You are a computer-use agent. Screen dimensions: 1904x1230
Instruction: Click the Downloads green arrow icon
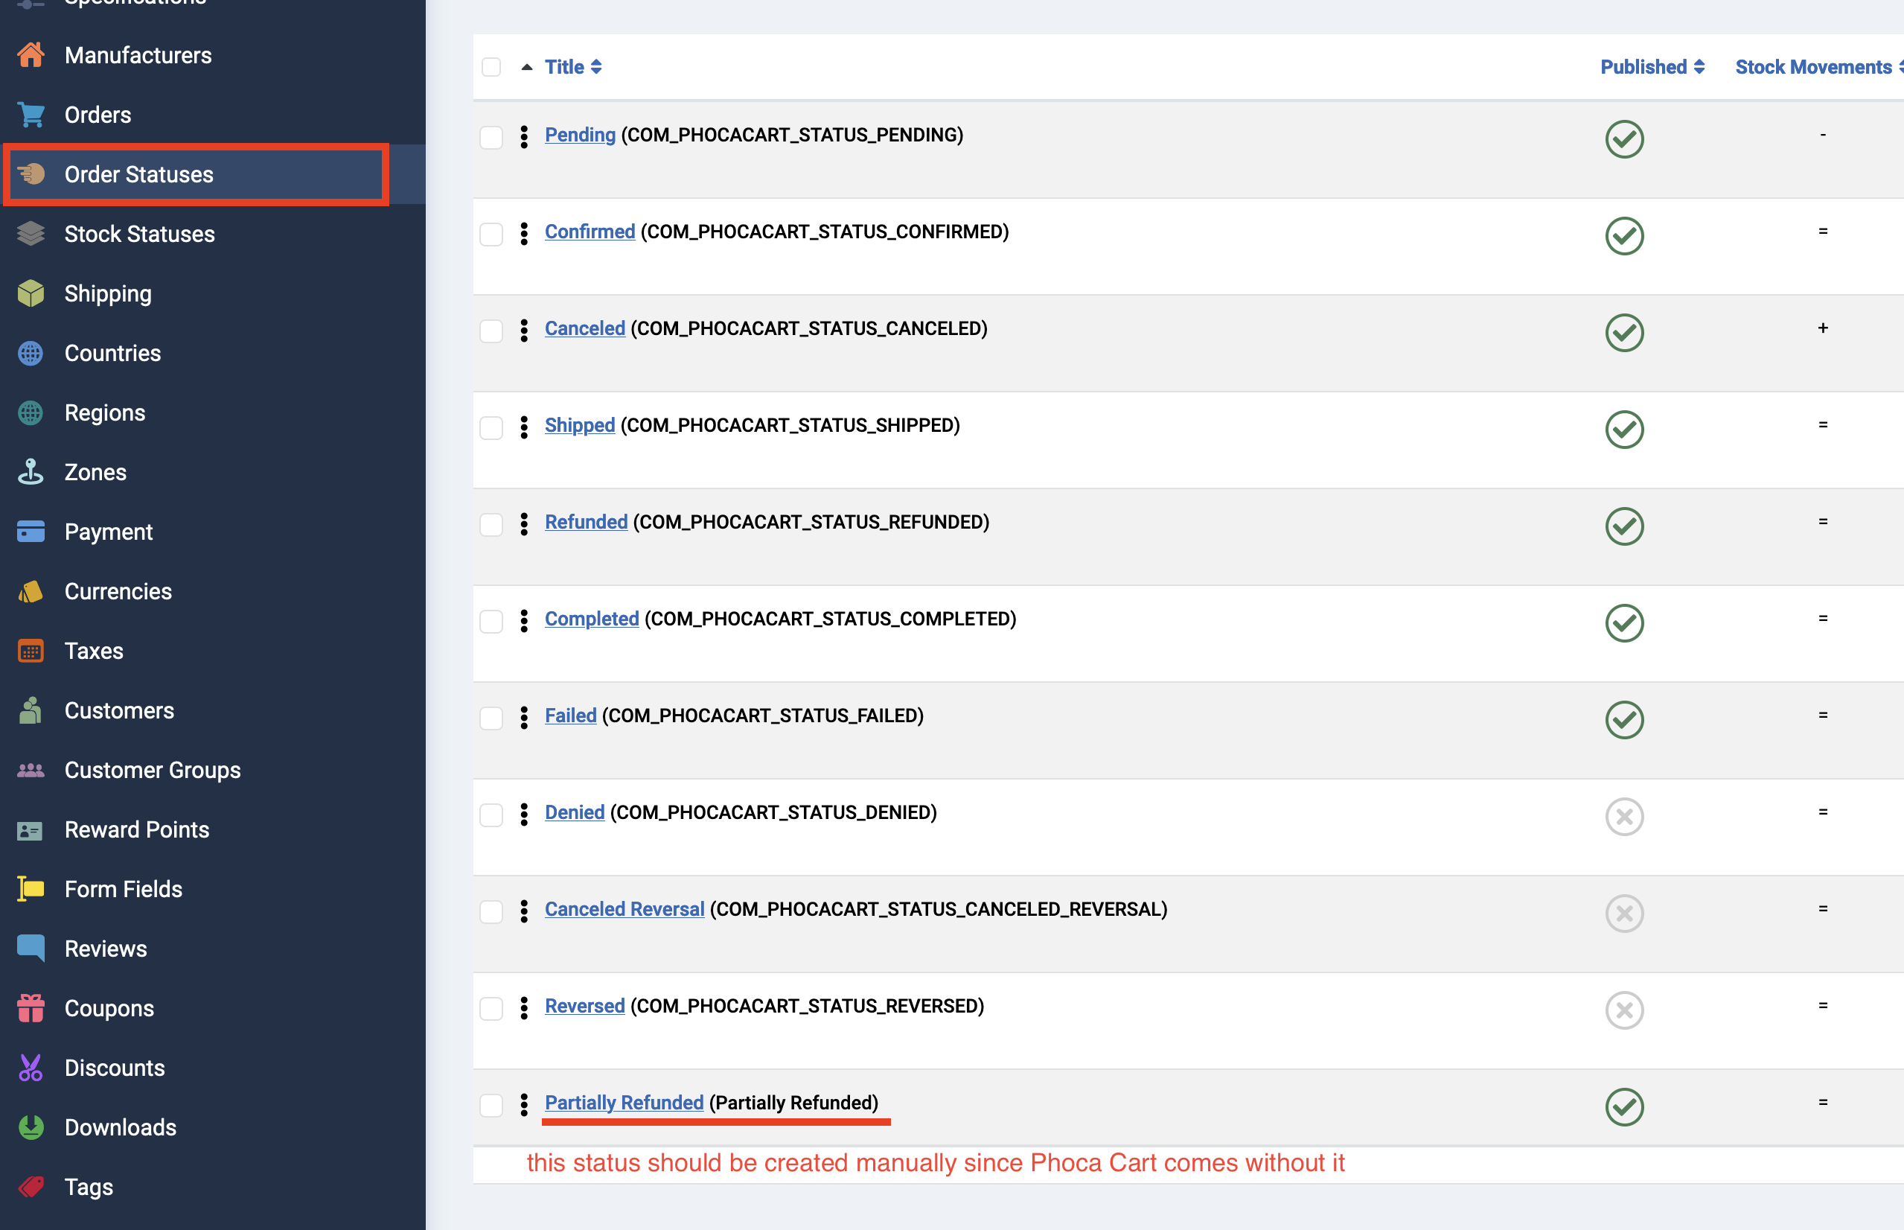tap(31, 1127)
